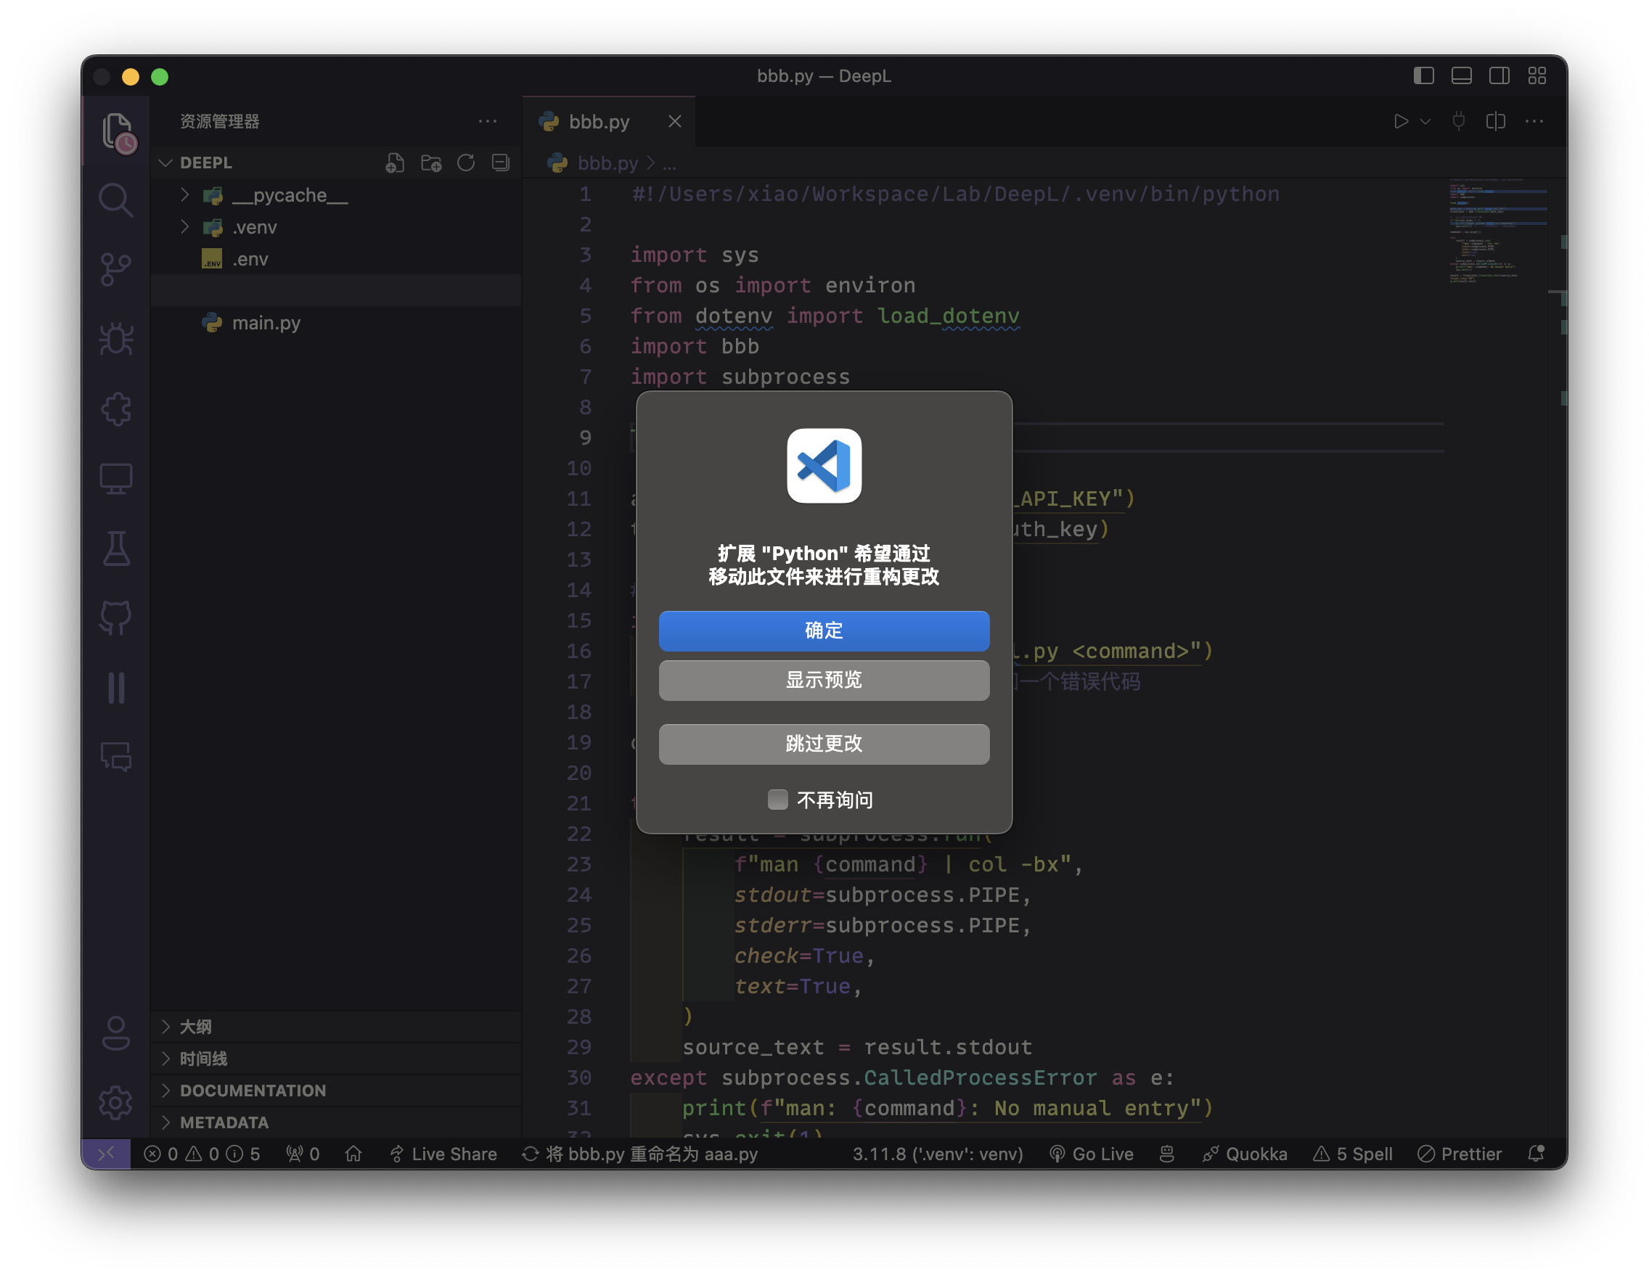Open Source Control view

pos(115,269)
